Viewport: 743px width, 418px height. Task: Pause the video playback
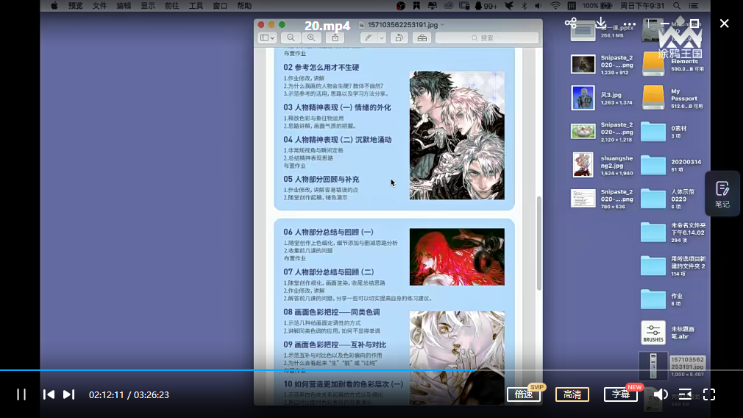click(21, 394)
